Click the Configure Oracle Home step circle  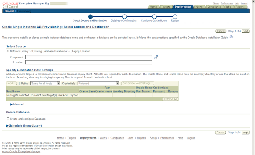pos(154,17)
